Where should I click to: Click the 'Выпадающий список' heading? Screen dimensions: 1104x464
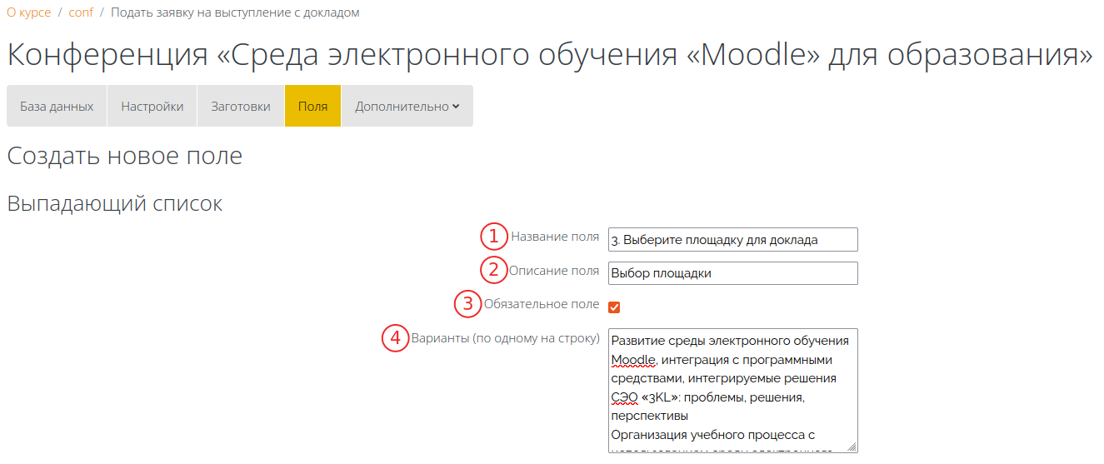[115, 203]
